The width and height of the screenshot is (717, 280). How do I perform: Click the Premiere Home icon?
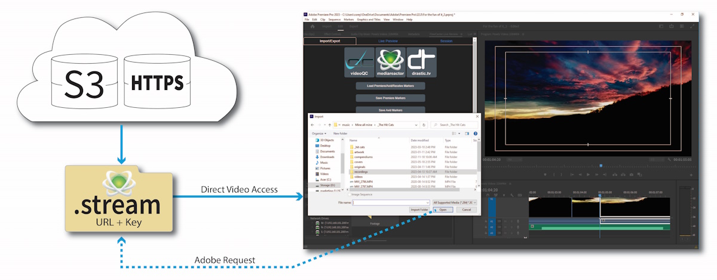(312, 26)
